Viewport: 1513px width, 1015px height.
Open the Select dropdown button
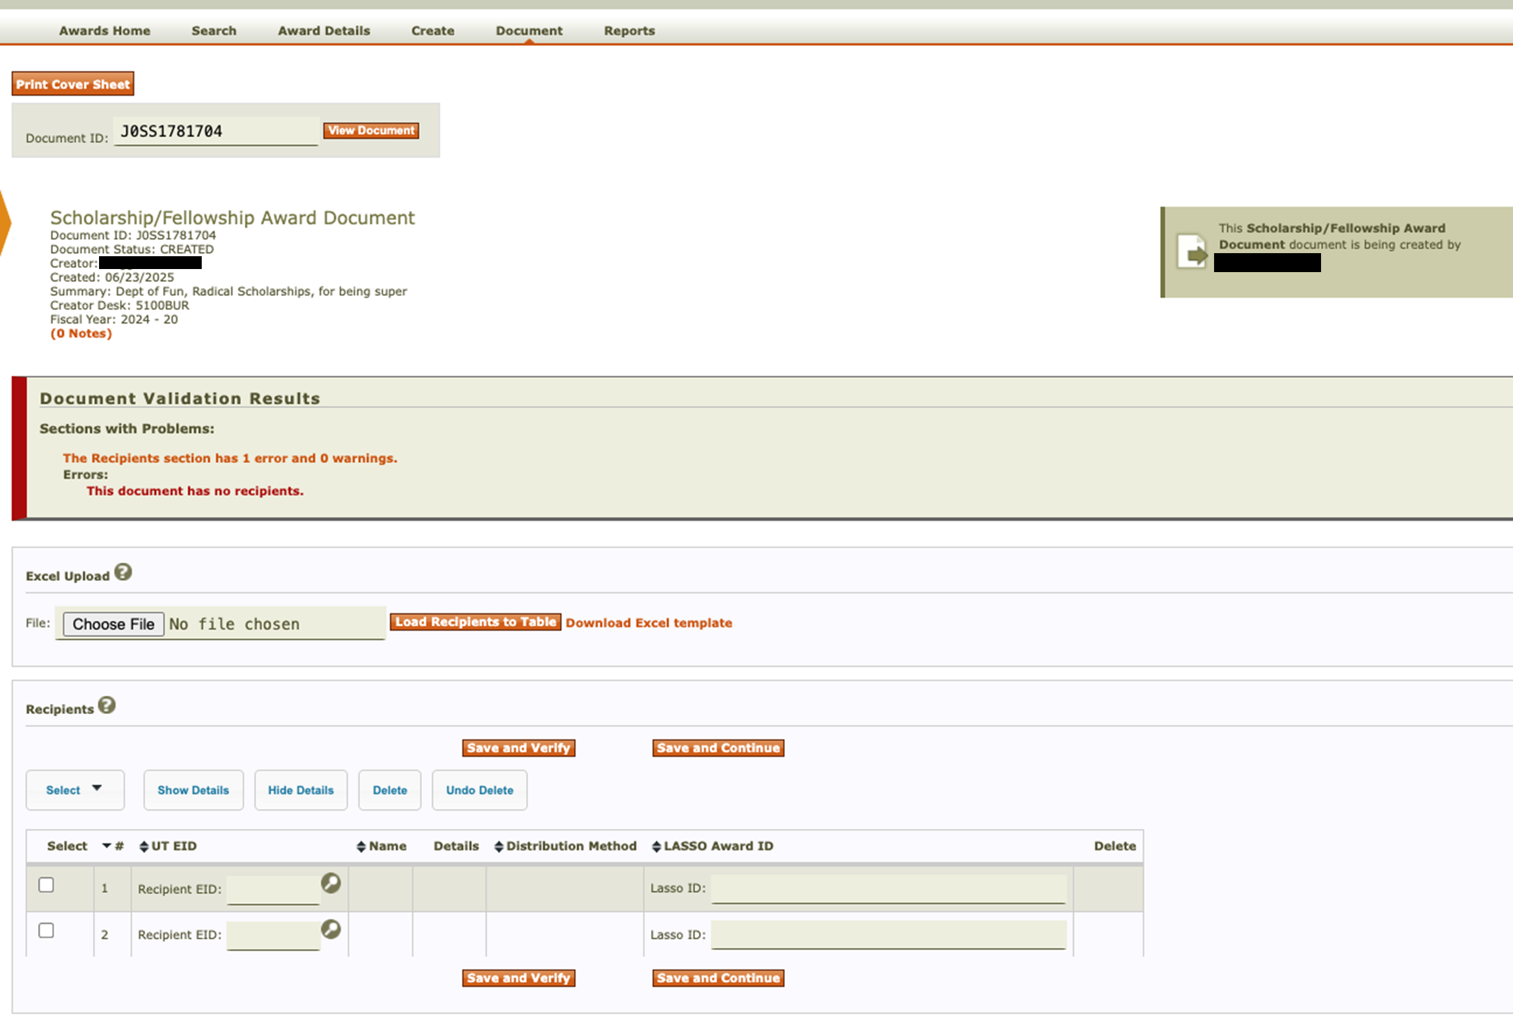tap(75, 790)
